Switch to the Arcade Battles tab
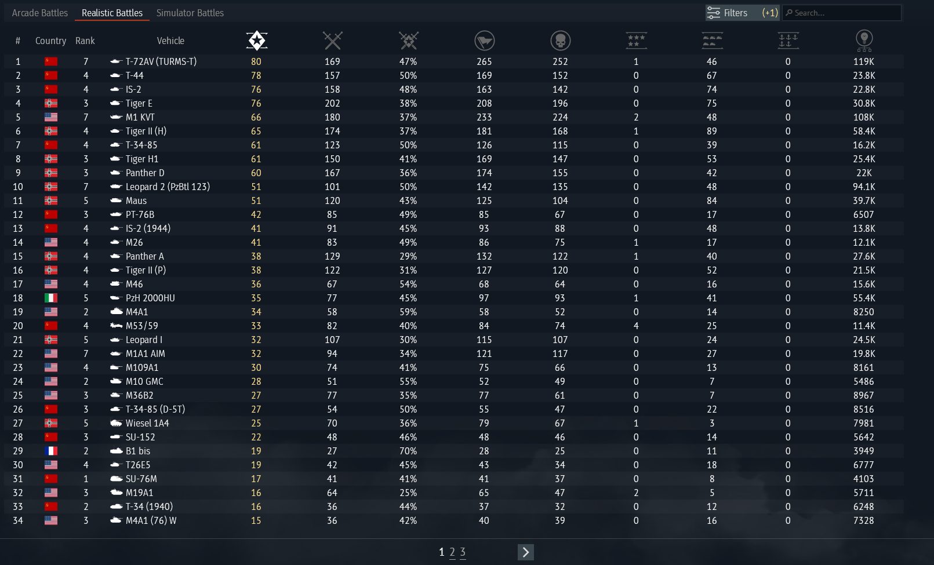Viewport: 934px width, 565px height. [x=40, y=13]
